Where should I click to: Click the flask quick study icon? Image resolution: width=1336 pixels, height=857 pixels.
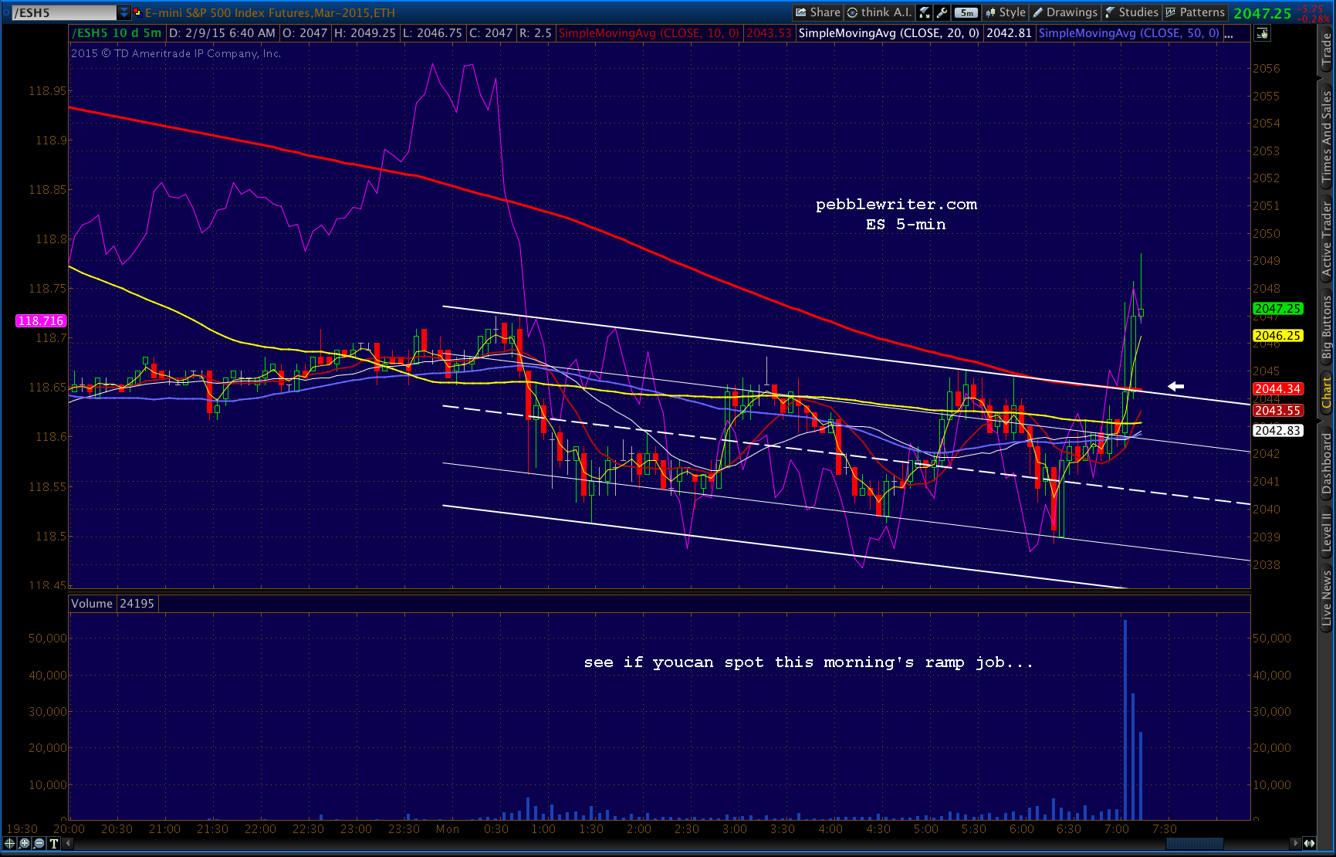pos(925,12)
